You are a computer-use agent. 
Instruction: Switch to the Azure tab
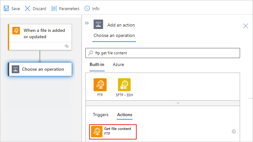click(x=118, y=65)
